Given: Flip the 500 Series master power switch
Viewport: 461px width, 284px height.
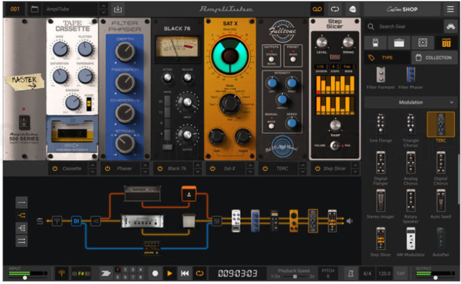Looking at the screenshot, I should pyautogui.click(x=24, y=123).
